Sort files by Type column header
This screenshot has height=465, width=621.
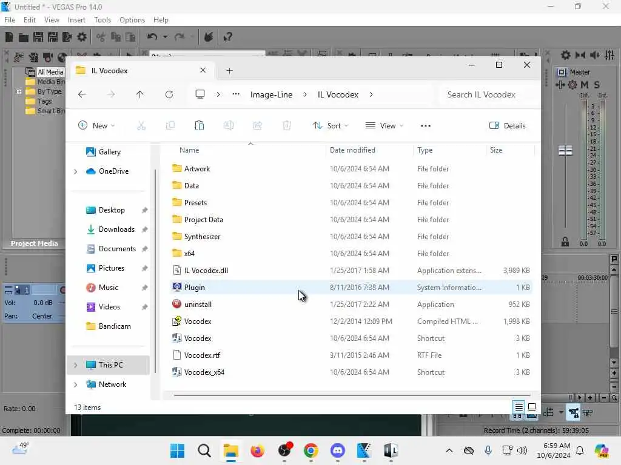pyautogui.click(x=425, y=150)
